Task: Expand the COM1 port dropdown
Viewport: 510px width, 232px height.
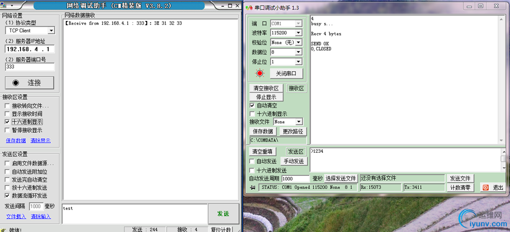Action: pyautogui.click(x=298, y=24)
